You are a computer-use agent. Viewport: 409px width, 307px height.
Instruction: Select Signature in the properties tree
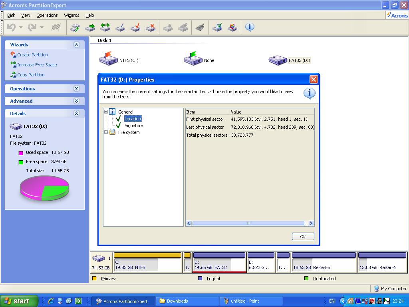[x=133, y=126]
